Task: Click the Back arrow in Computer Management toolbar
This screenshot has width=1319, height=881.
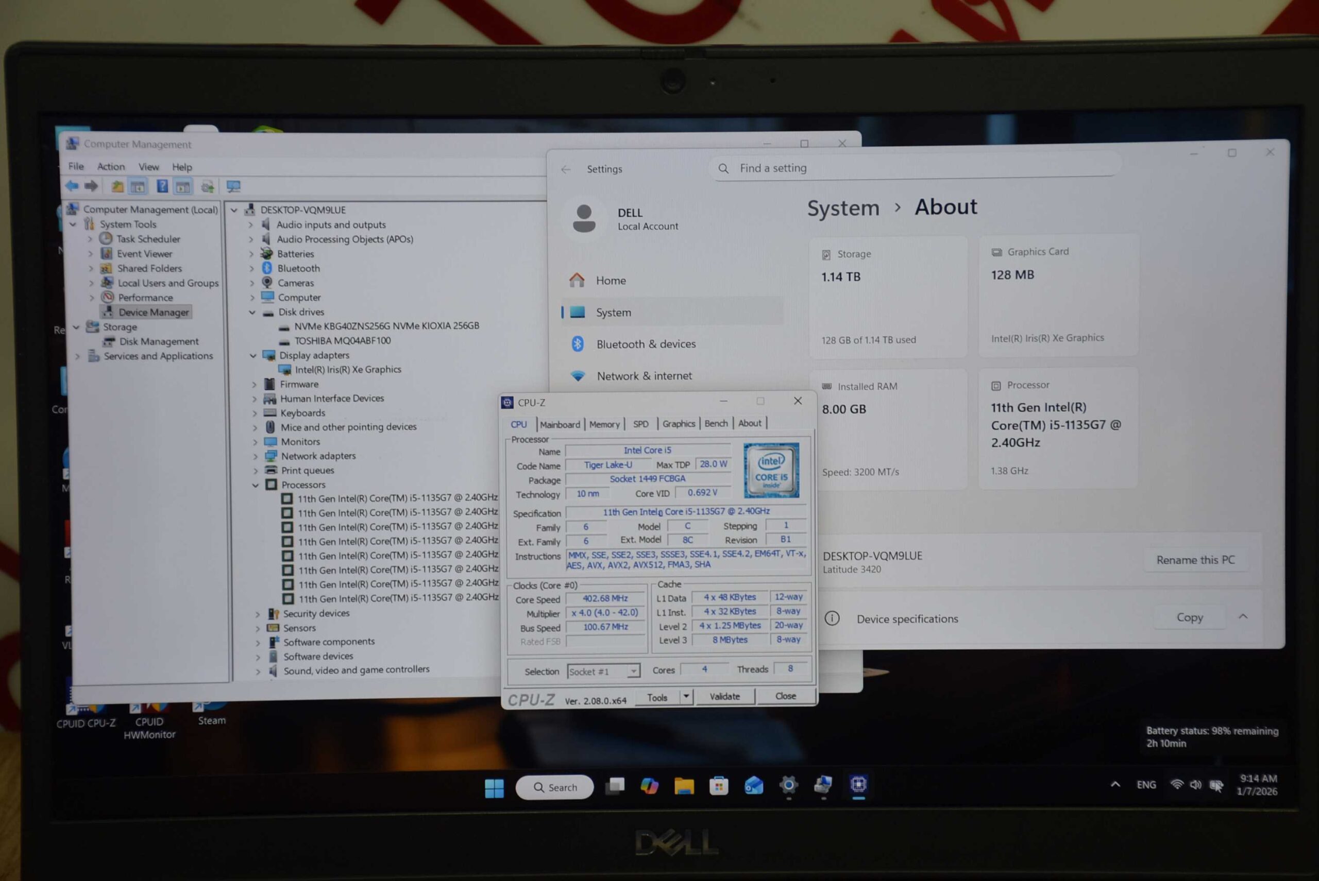Action: tap(72, 186)
